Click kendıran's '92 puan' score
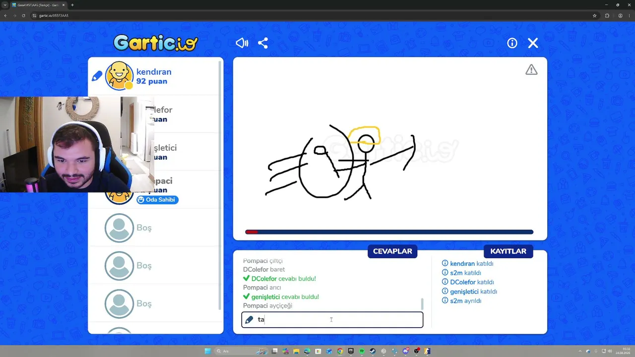Image resolution: width=635 pixels, height=357 pixels. pyautogui.click(x=152, y=81)
